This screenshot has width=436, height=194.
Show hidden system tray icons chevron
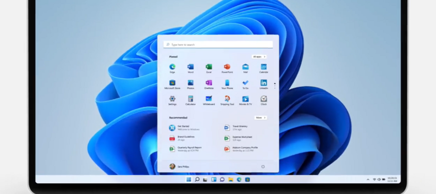pyautogui.click(x=368, y=179)
